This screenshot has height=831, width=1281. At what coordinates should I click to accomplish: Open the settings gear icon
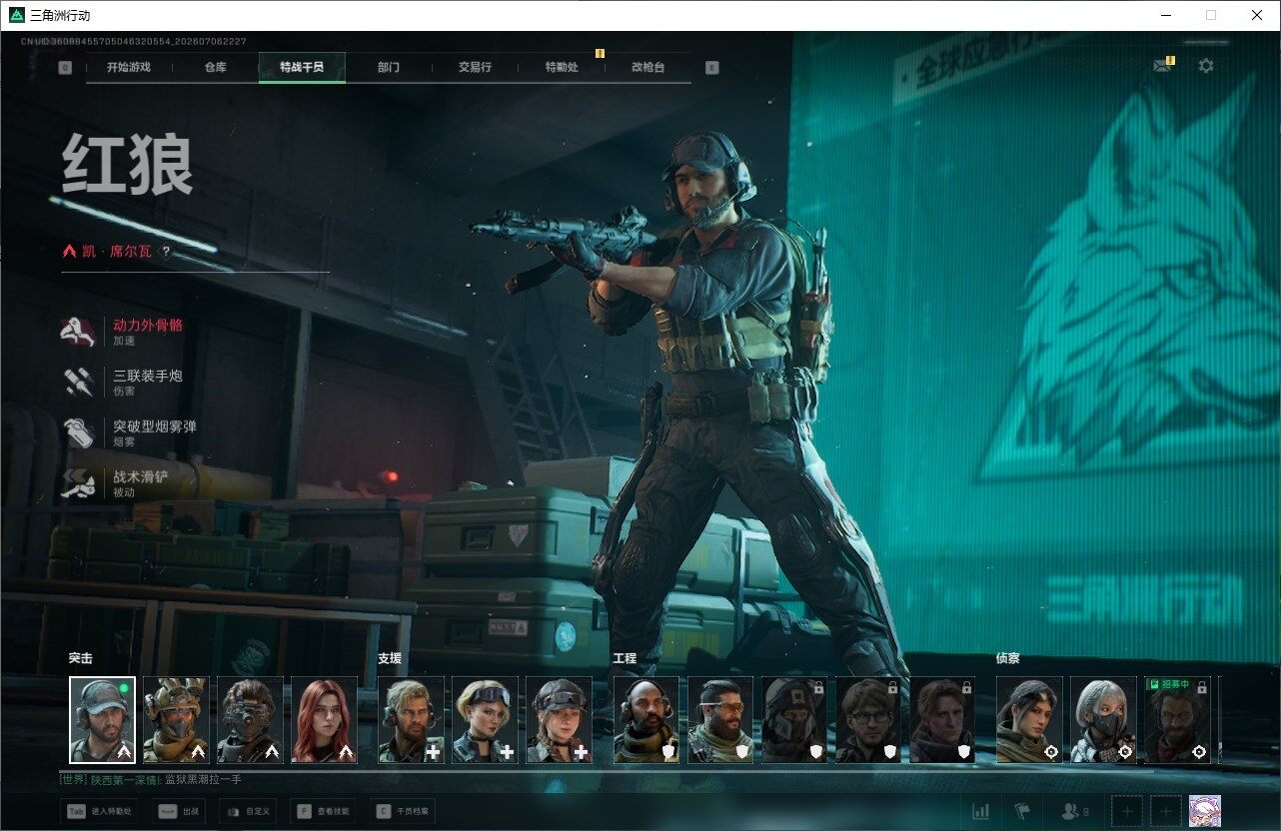tap(1206, 66)
